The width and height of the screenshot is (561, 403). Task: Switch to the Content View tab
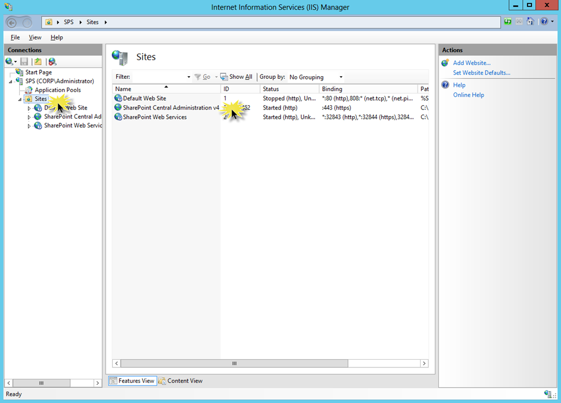click(x=181, y=381)
